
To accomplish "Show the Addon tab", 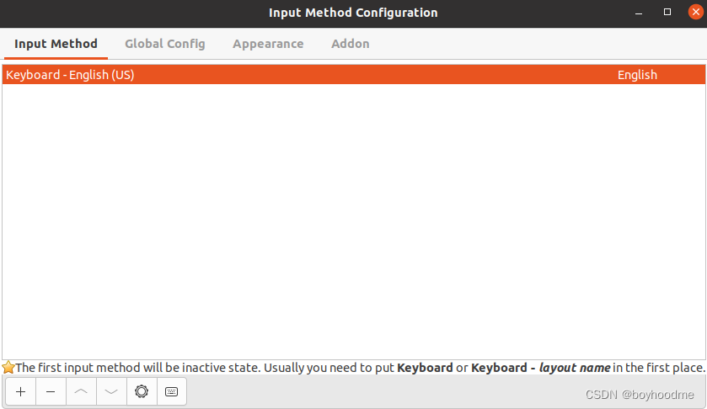I will [x=351, y=44].
